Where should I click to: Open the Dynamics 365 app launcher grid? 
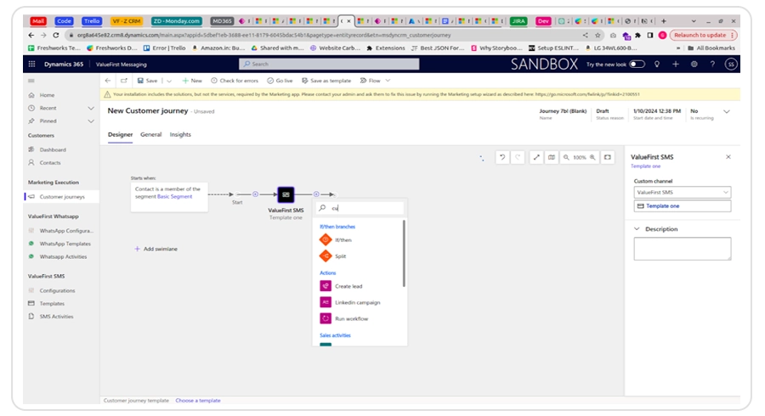[31, 64]
